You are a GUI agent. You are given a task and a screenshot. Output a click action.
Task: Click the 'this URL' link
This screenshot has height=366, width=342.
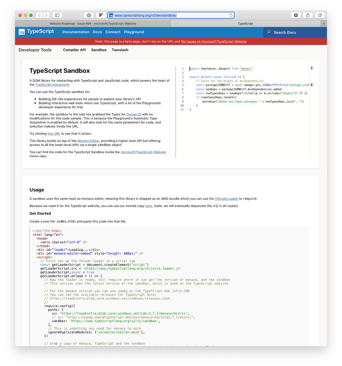(x=54, y=134)
